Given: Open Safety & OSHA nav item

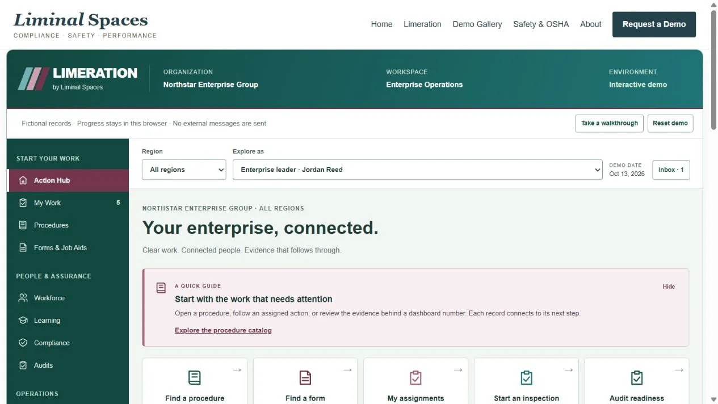Looking at the screenshot, I should click(541, 24).
